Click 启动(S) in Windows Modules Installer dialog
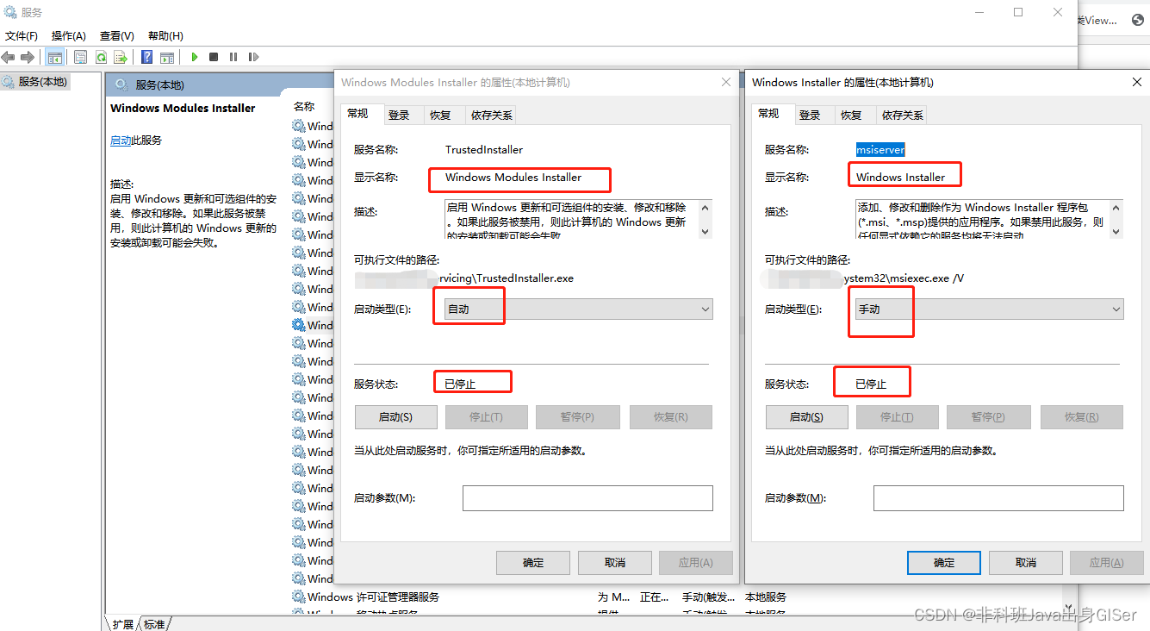This screenshot has height=631, width=1150. (396, 417)
